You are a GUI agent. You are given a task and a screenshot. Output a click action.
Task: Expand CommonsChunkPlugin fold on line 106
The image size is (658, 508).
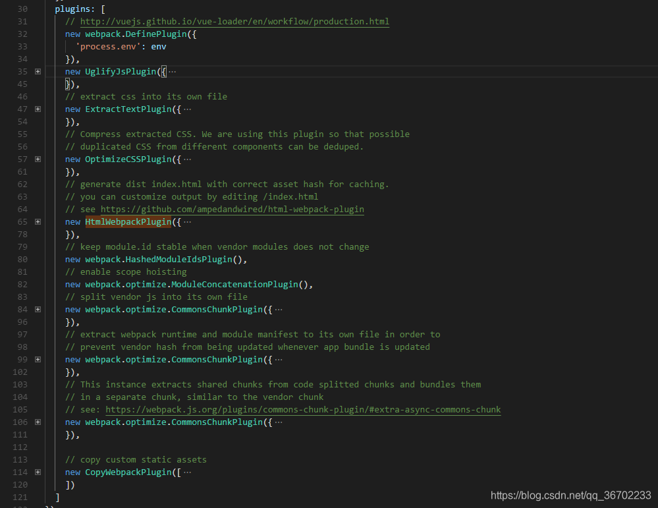[x=38, y=422]
